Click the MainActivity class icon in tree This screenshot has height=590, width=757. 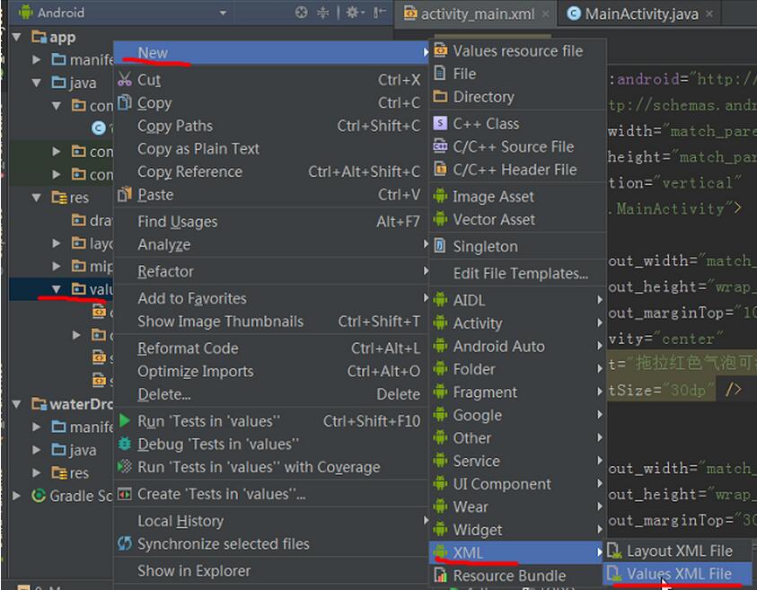click(x=99, y=128)
